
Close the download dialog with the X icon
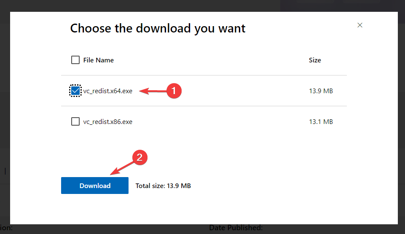coord(360,25)
